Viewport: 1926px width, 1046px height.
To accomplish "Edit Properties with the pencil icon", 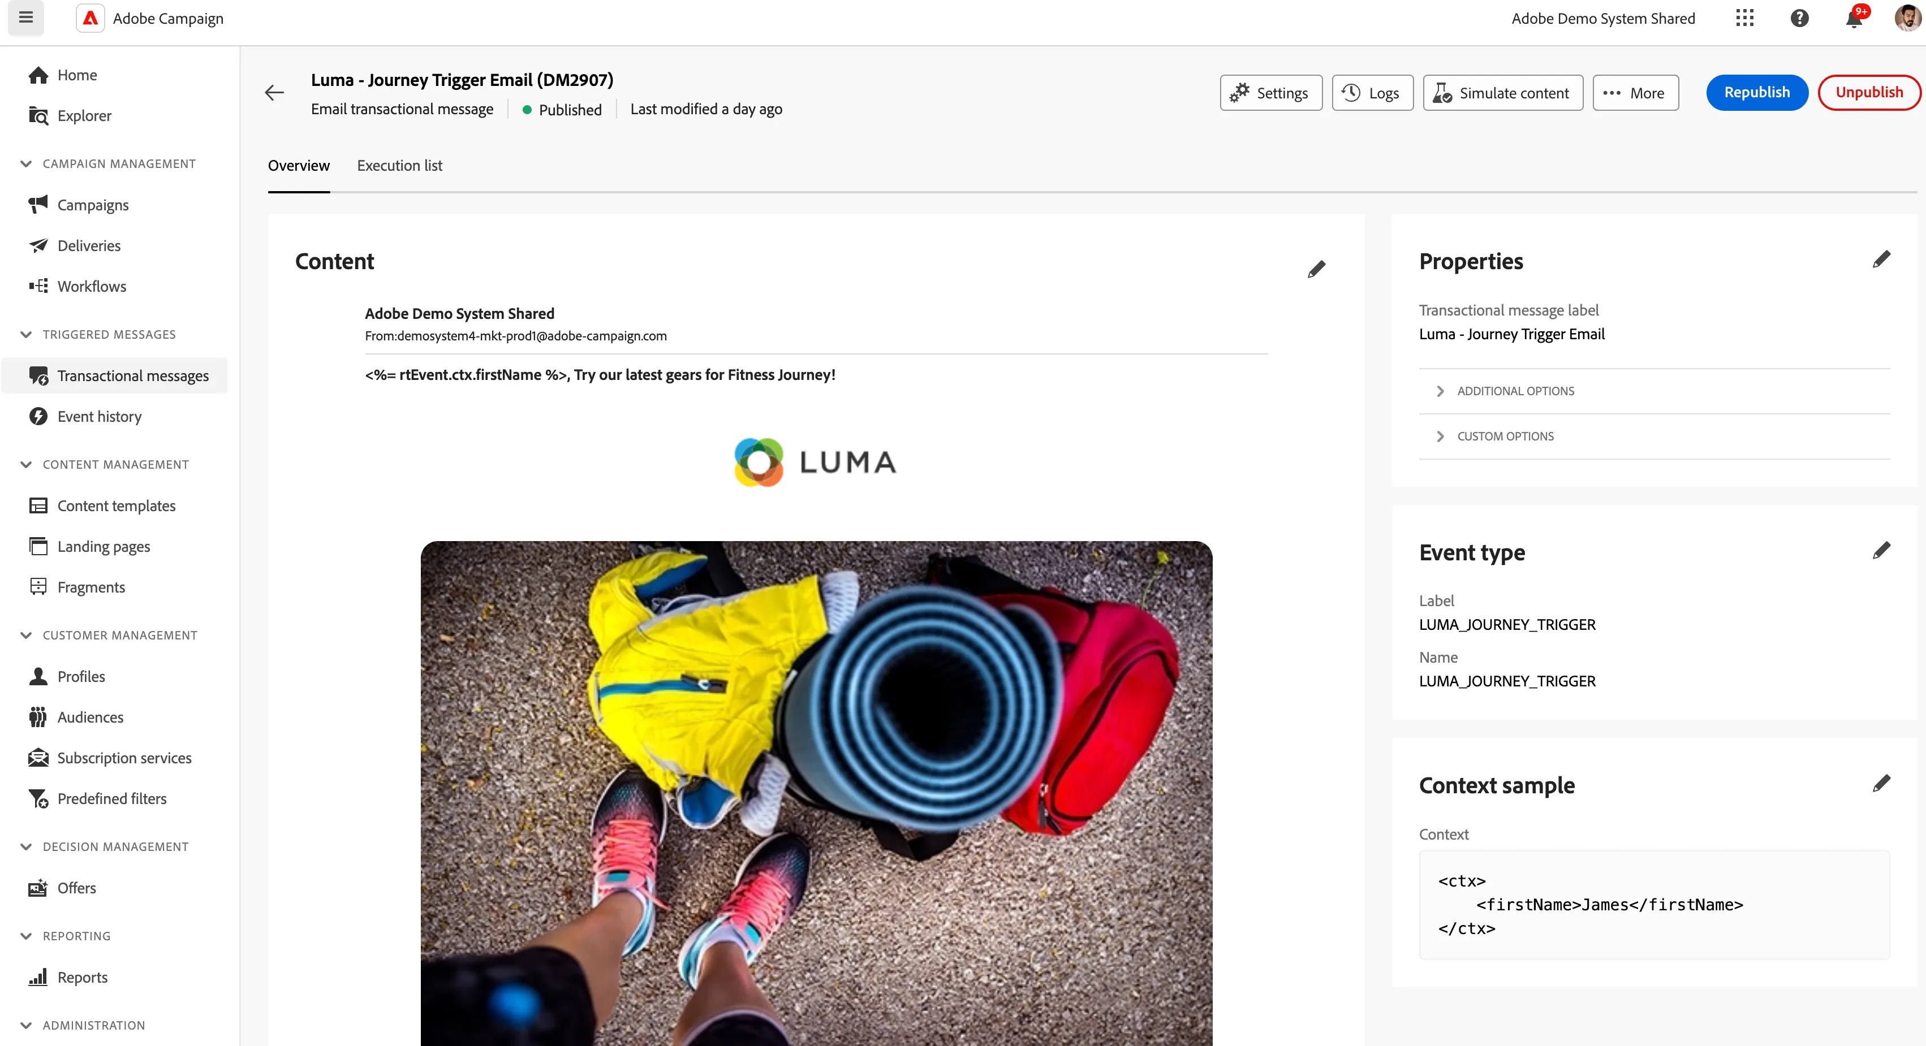I will (1881, 260).
